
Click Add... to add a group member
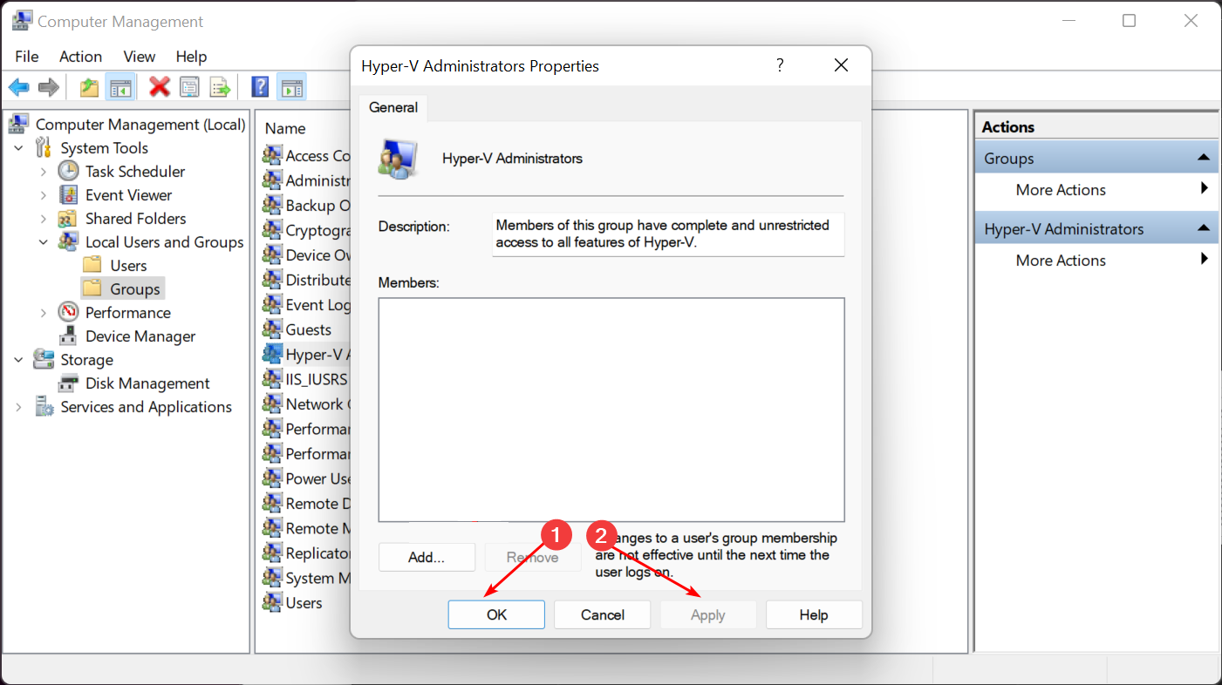[427, 558]
